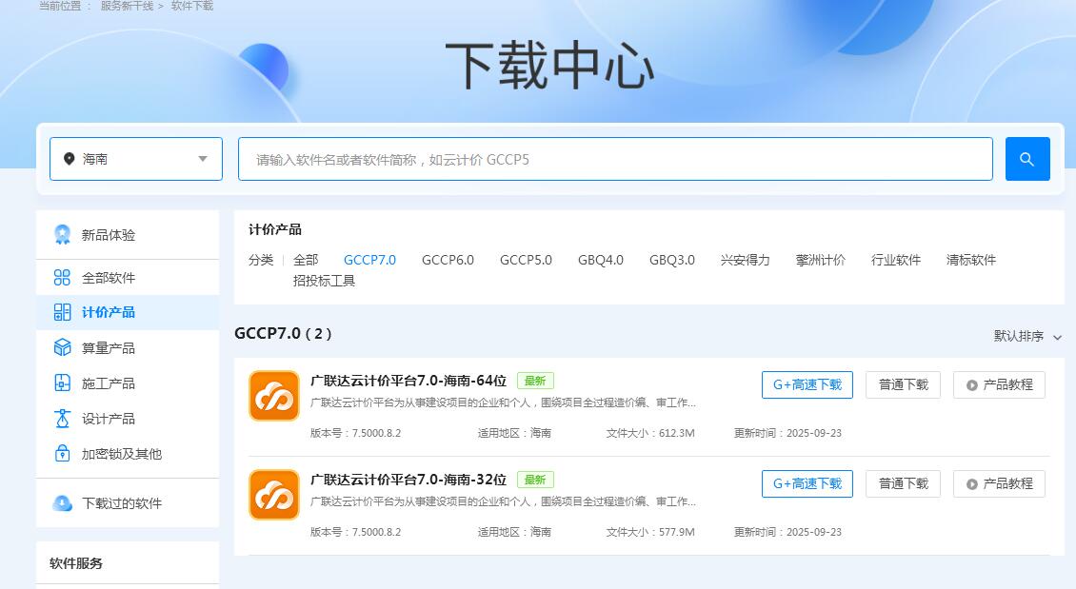
Task: Select the GCCP7.0 category filter
Action: (x=369, y=260)
